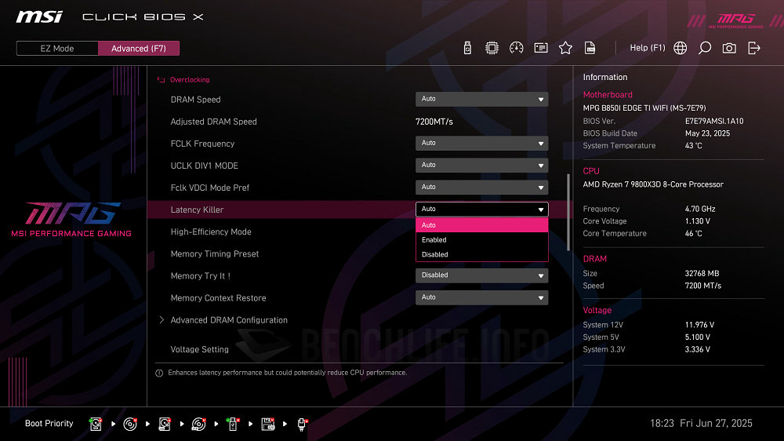Open the Voltage Setting submenu
Screen dimensions: 784x441
click(199, 349)
